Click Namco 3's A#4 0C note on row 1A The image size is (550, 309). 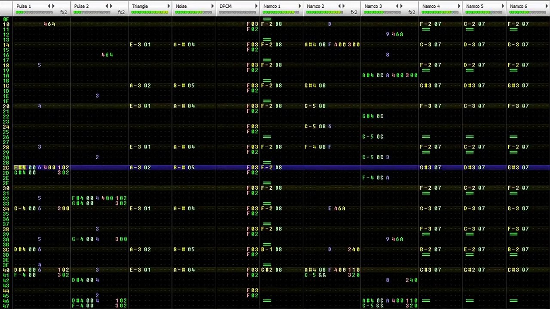[x=373, y=75]
